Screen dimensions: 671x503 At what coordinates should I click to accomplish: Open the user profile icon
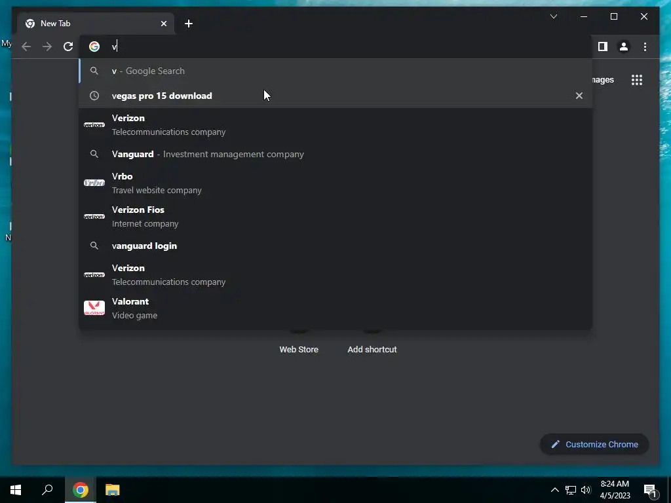pyautogui.click(x=624, y=47)
